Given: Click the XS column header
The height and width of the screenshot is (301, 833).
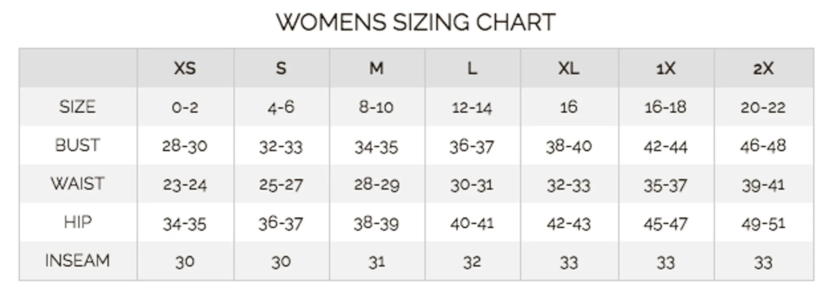Looking at the screenshot, I should (185, 69).
